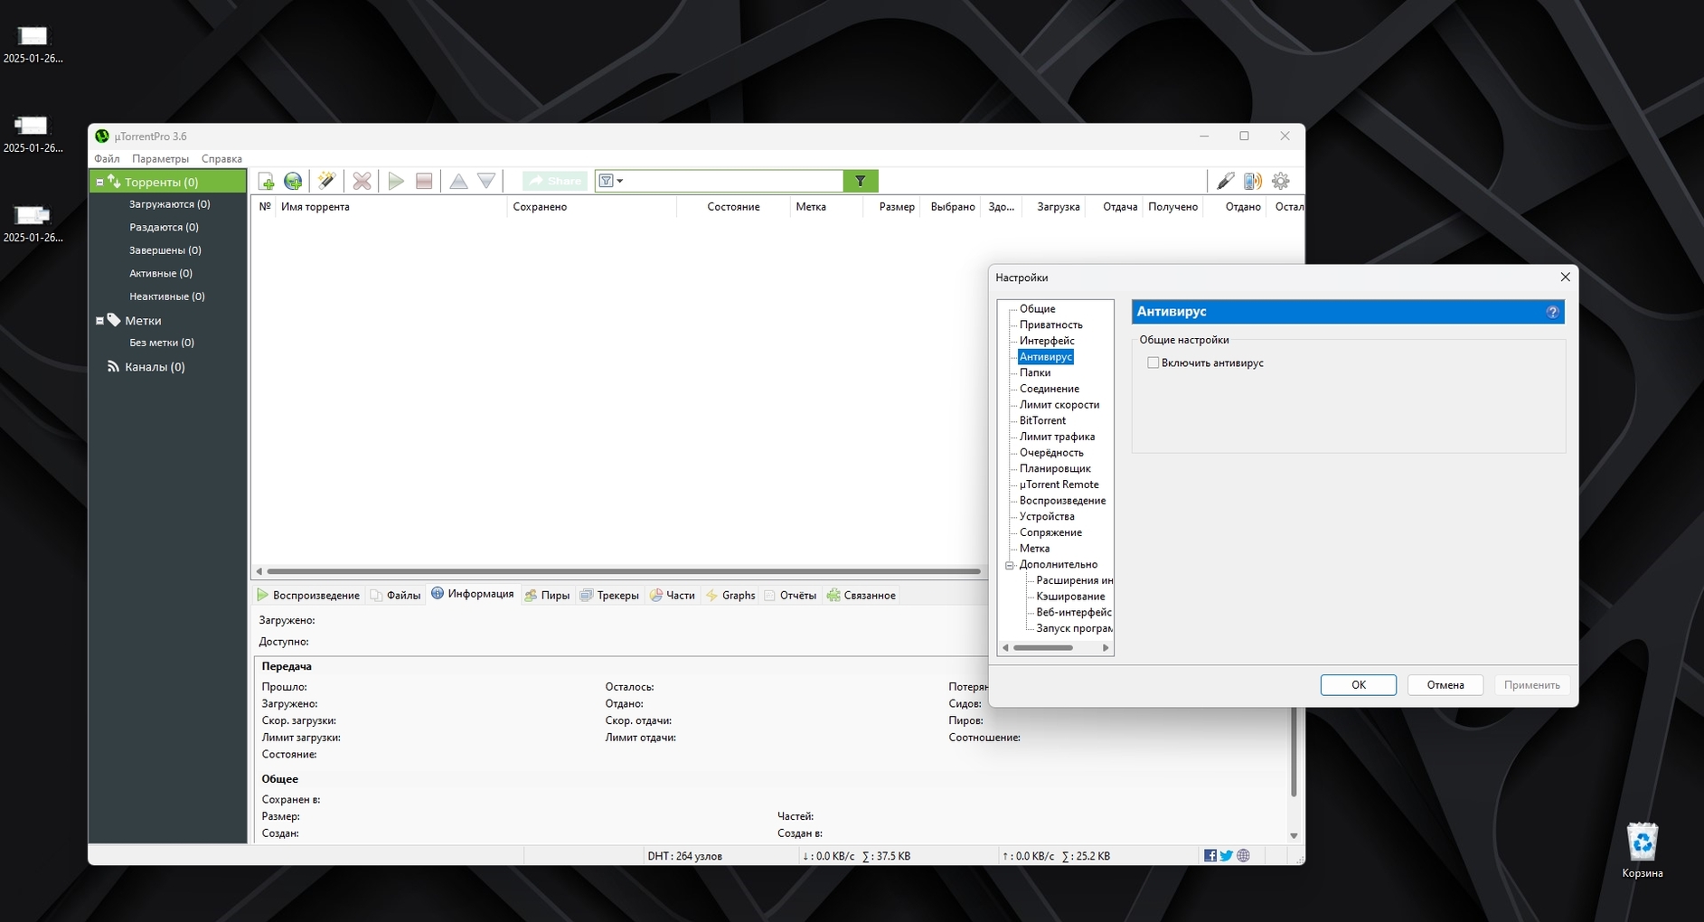Open Preferences via the gear icon
The height and width of the screenshot is (922, 1704).
[1280, 181]
